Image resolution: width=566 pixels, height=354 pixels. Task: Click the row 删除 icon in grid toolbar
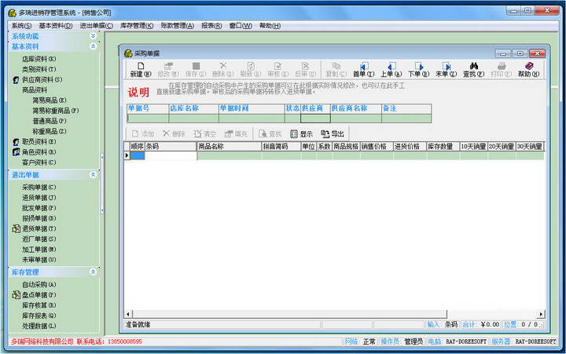point(166,133)
